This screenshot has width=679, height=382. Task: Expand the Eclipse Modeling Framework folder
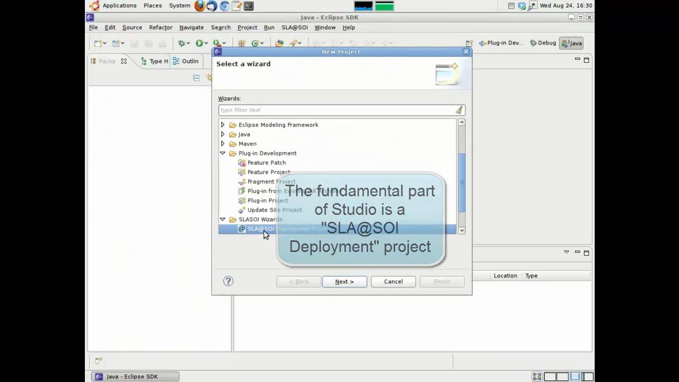click(x=223, y=125)
